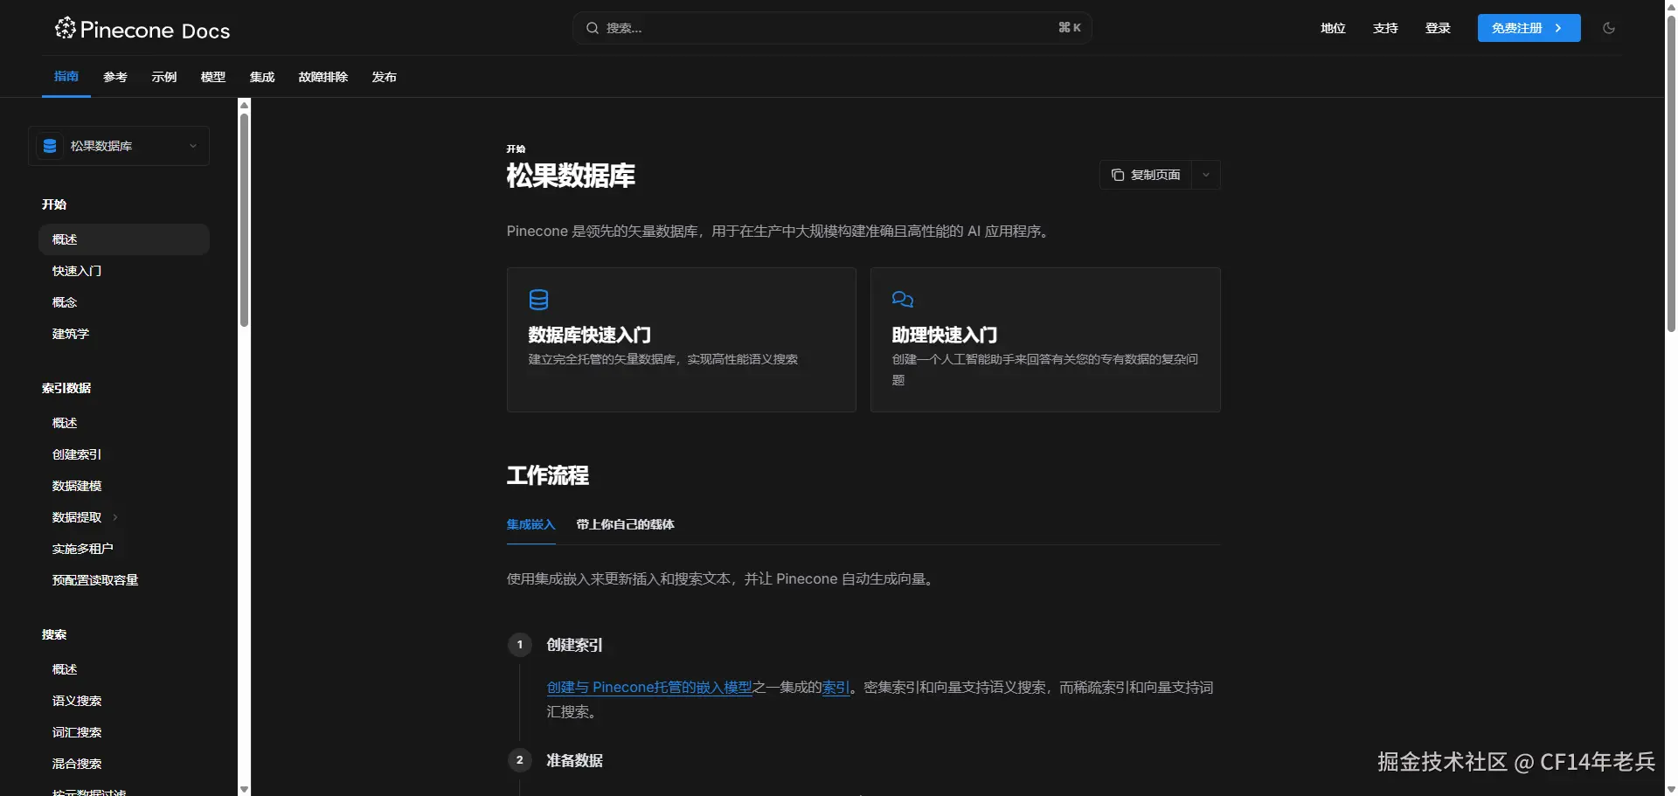Open the 松果数据库 product dropdown
1678x796 pixels.
119,146
